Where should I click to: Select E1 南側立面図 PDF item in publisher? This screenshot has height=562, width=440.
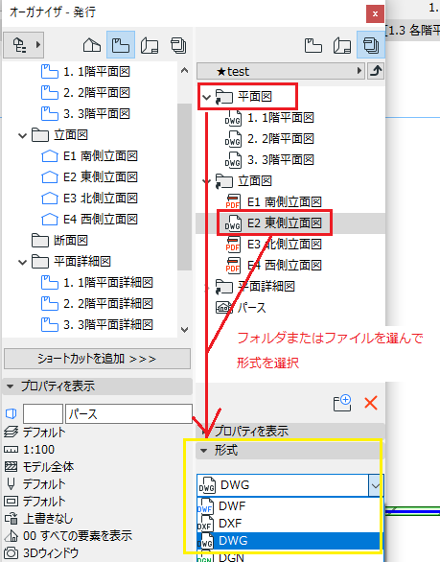(x=274, y=202)
